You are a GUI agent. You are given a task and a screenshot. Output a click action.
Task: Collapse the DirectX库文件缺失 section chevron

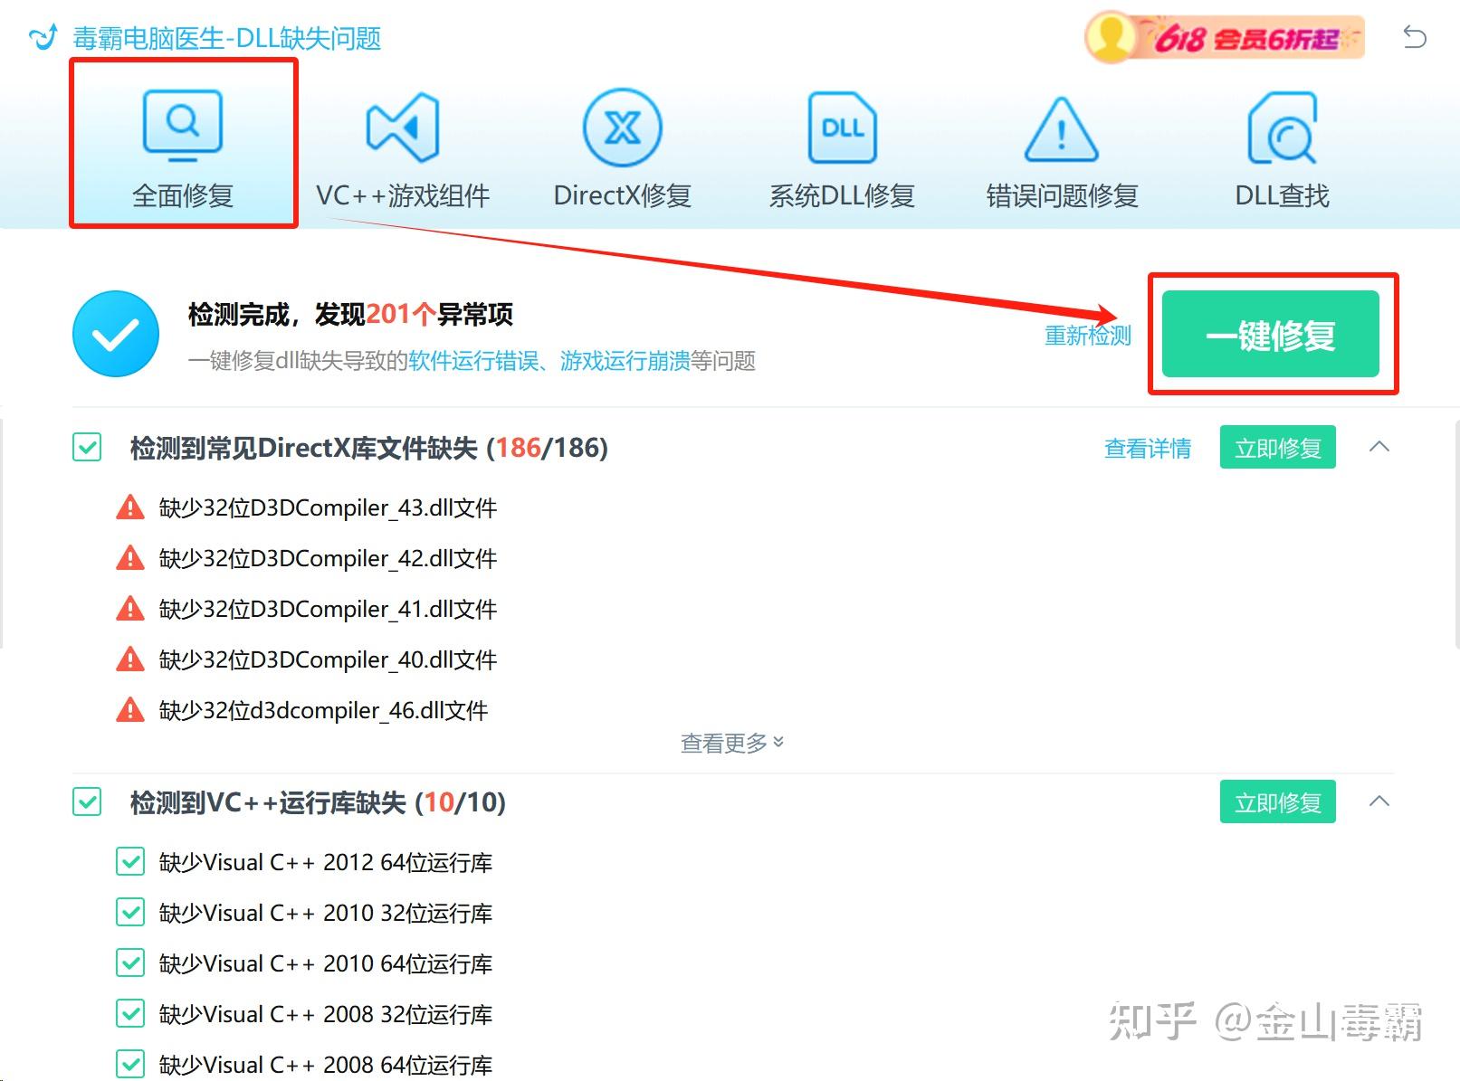click(x=1379, y=447)
